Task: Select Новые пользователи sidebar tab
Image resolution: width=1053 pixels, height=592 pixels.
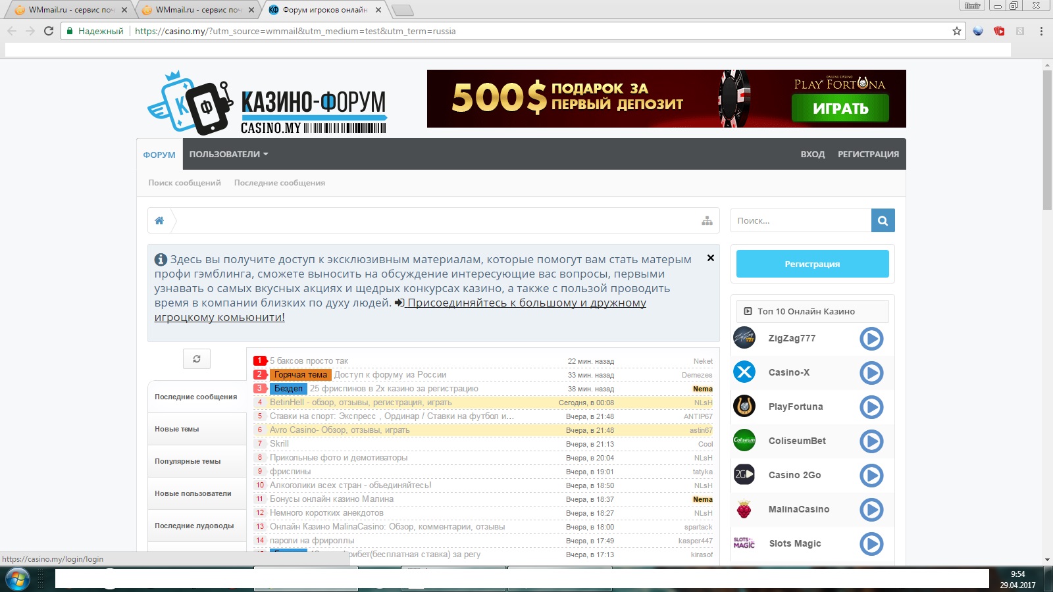Action: click(197, 493)
